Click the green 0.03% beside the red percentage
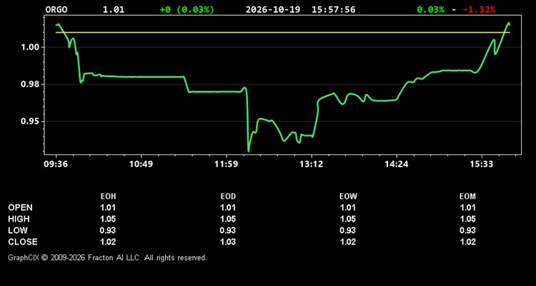 coord(431,9)
